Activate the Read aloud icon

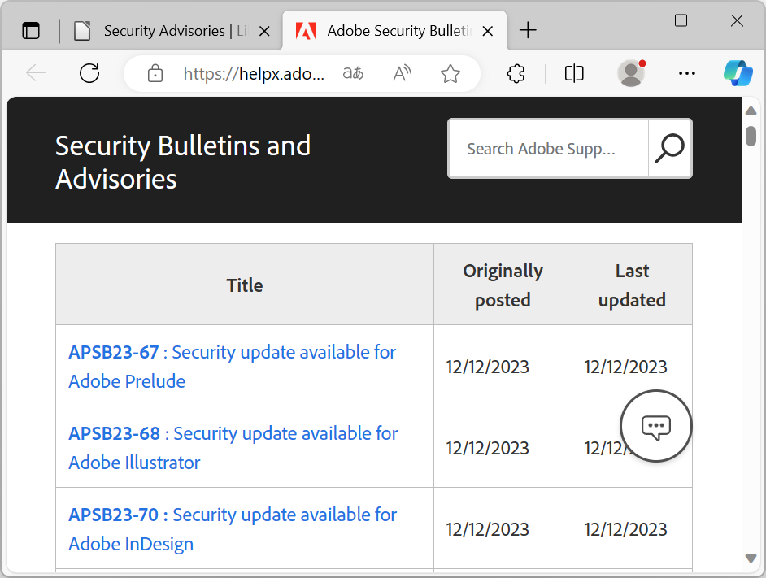click(x=402, y=74)
